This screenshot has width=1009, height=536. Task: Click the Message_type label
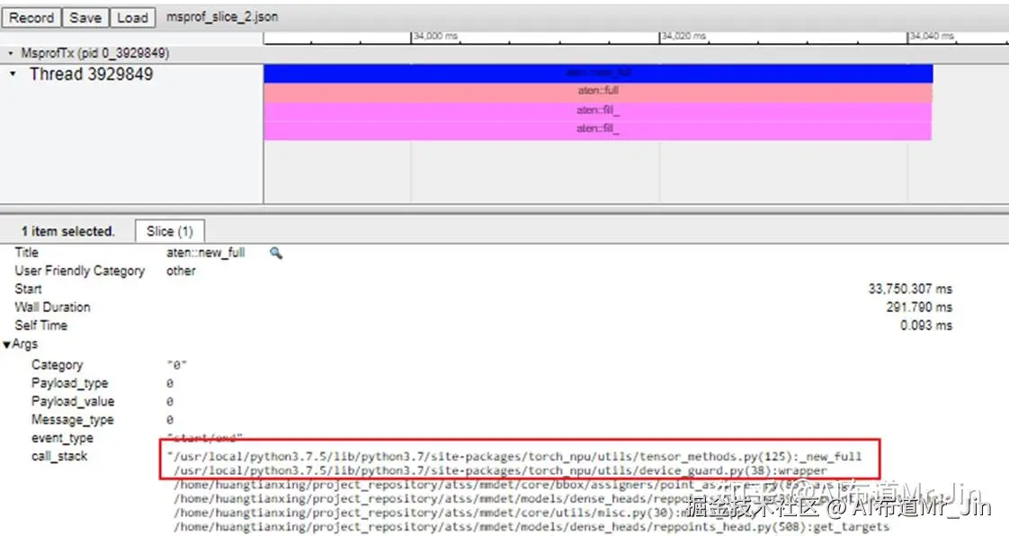pyautogui.click(x=72, y=420)
